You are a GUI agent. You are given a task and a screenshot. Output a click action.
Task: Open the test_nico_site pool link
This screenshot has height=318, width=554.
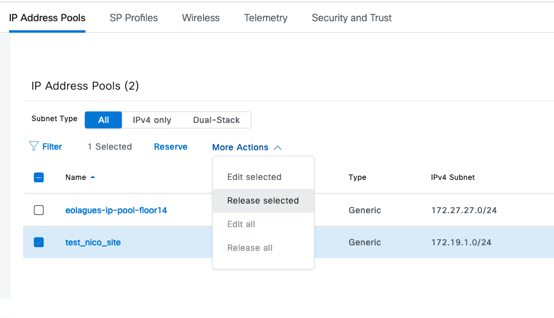tap(93, 242)
